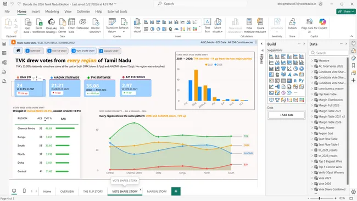Click Add data button

click(286, 115)
